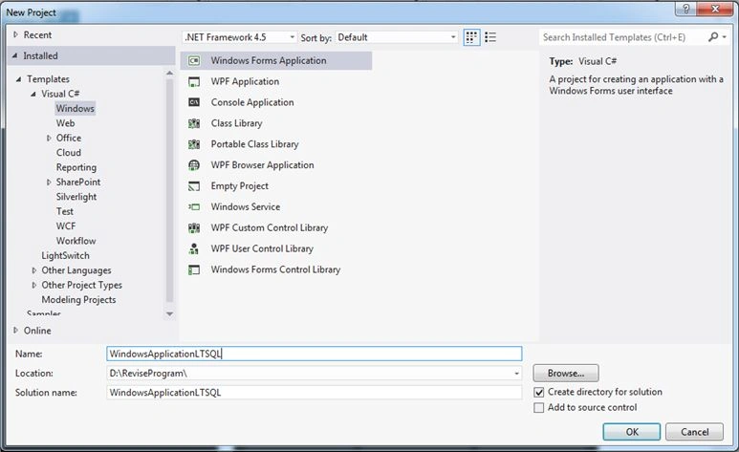
Task: Select the WCF category
Action: point(66,226)
